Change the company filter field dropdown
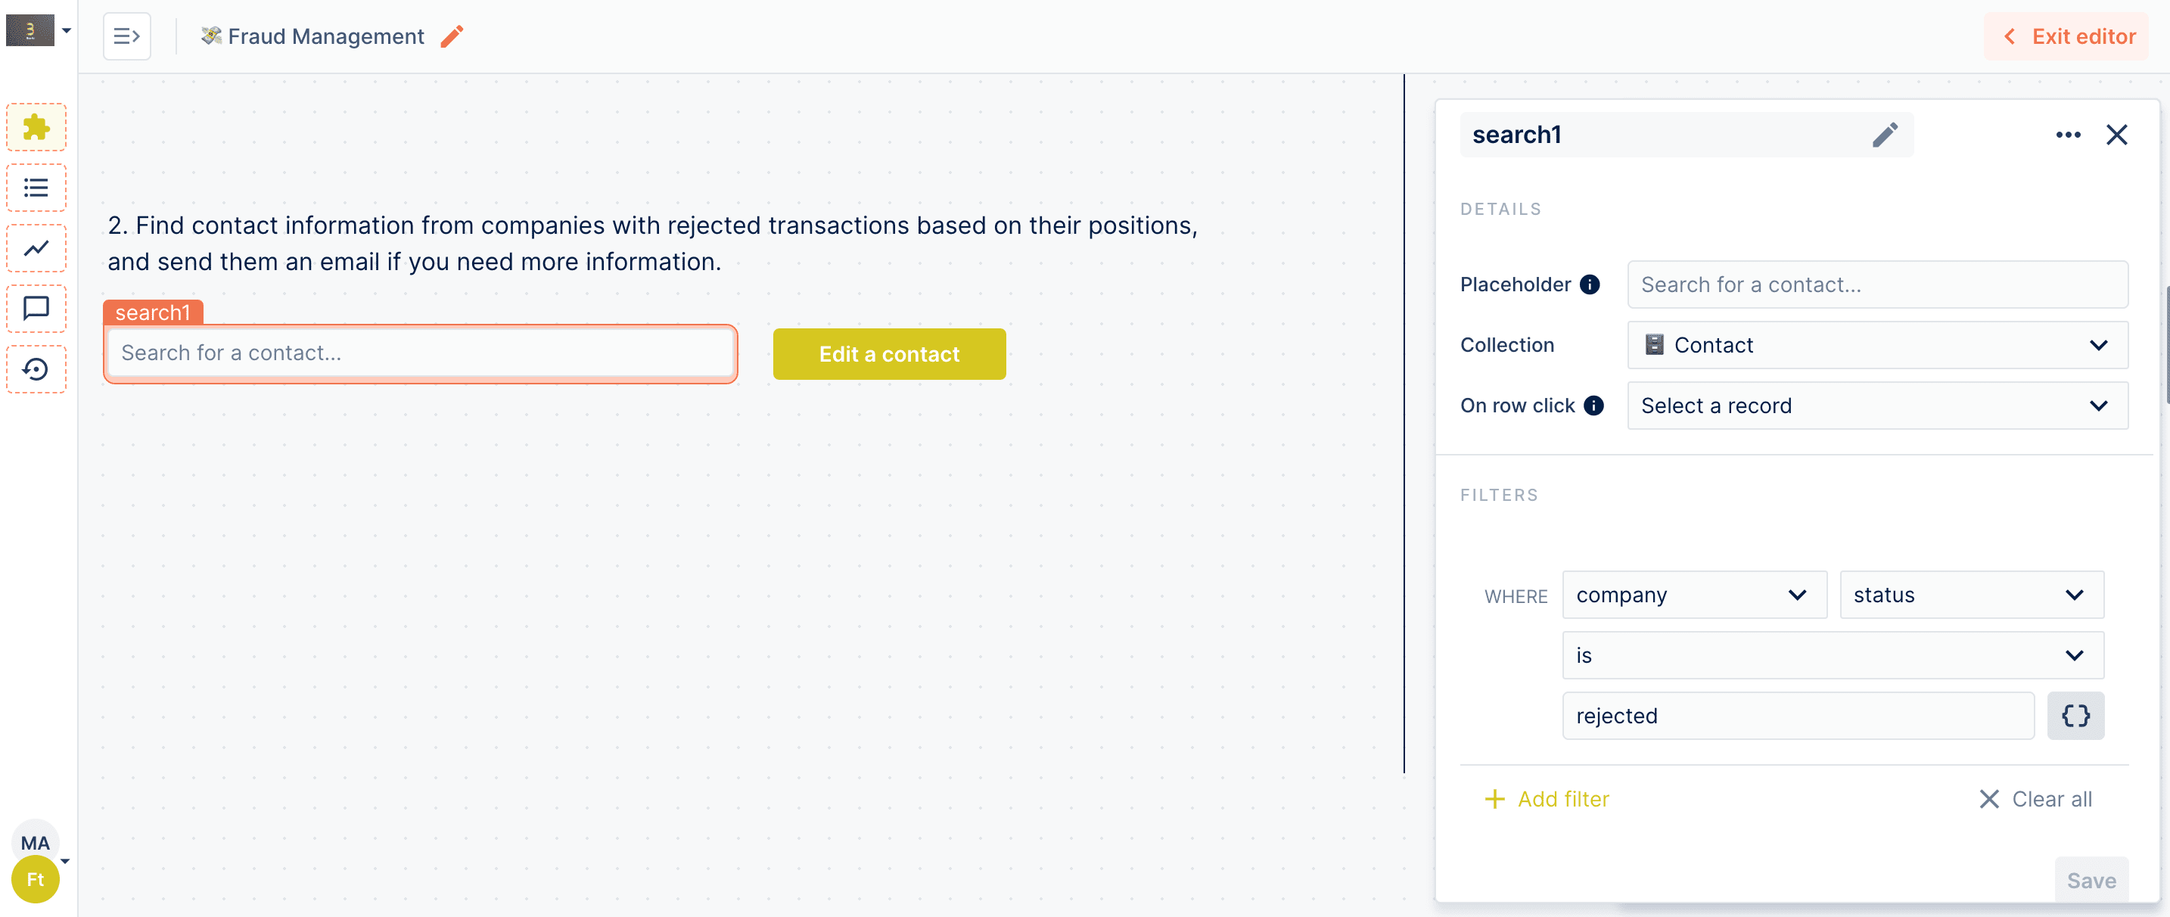Viewport: 2170px width, 917px height. pos(1693,595)
